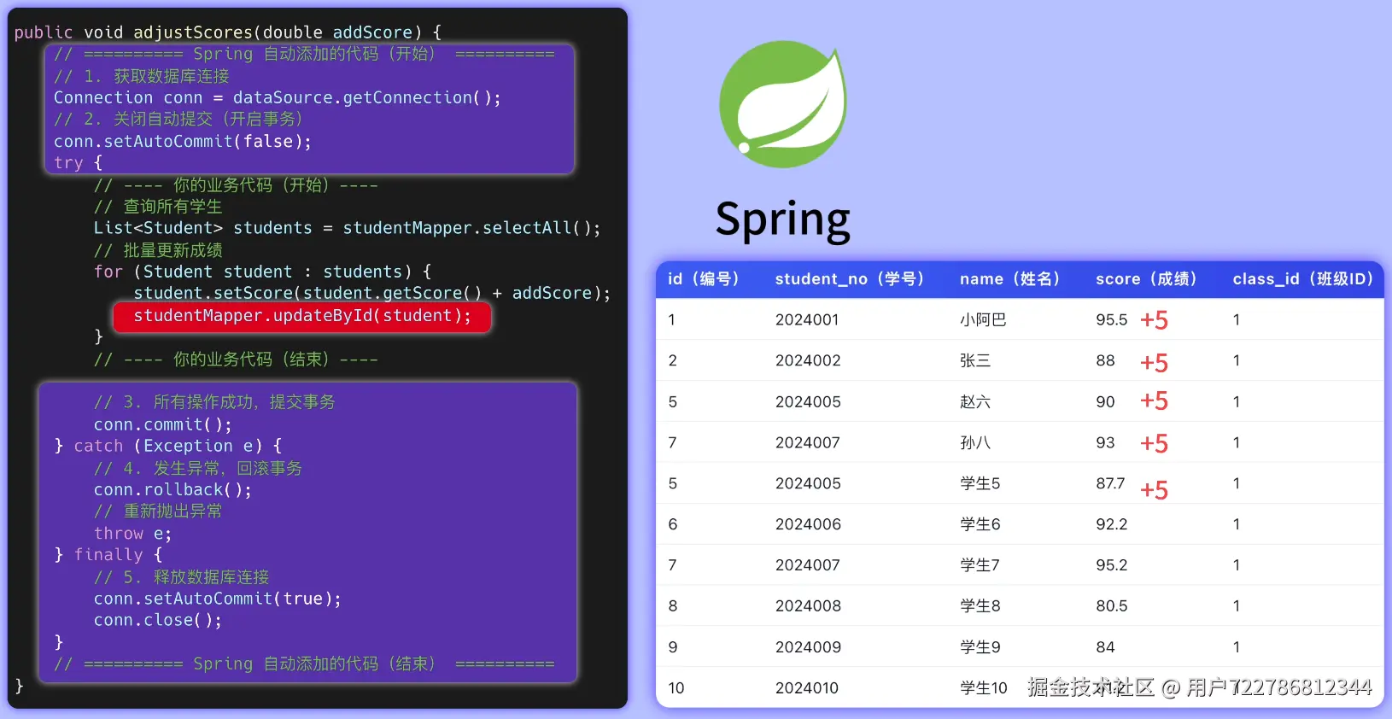
Task: Select the name cell "学生10"
Action: click(x=984, y=688)
